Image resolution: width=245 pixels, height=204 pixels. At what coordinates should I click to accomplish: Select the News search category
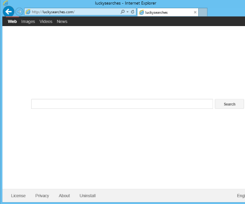(62, 21)
